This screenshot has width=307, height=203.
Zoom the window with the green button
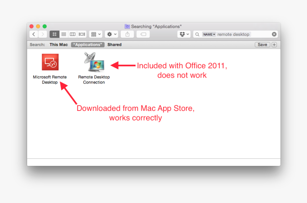pos(45,26)
